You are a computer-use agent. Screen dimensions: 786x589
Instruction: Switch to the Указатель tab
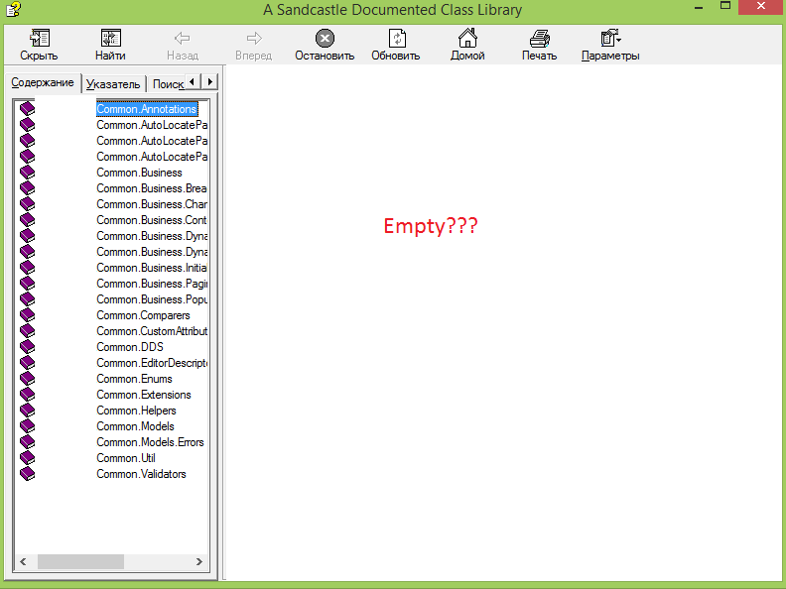tap(113, 84)
